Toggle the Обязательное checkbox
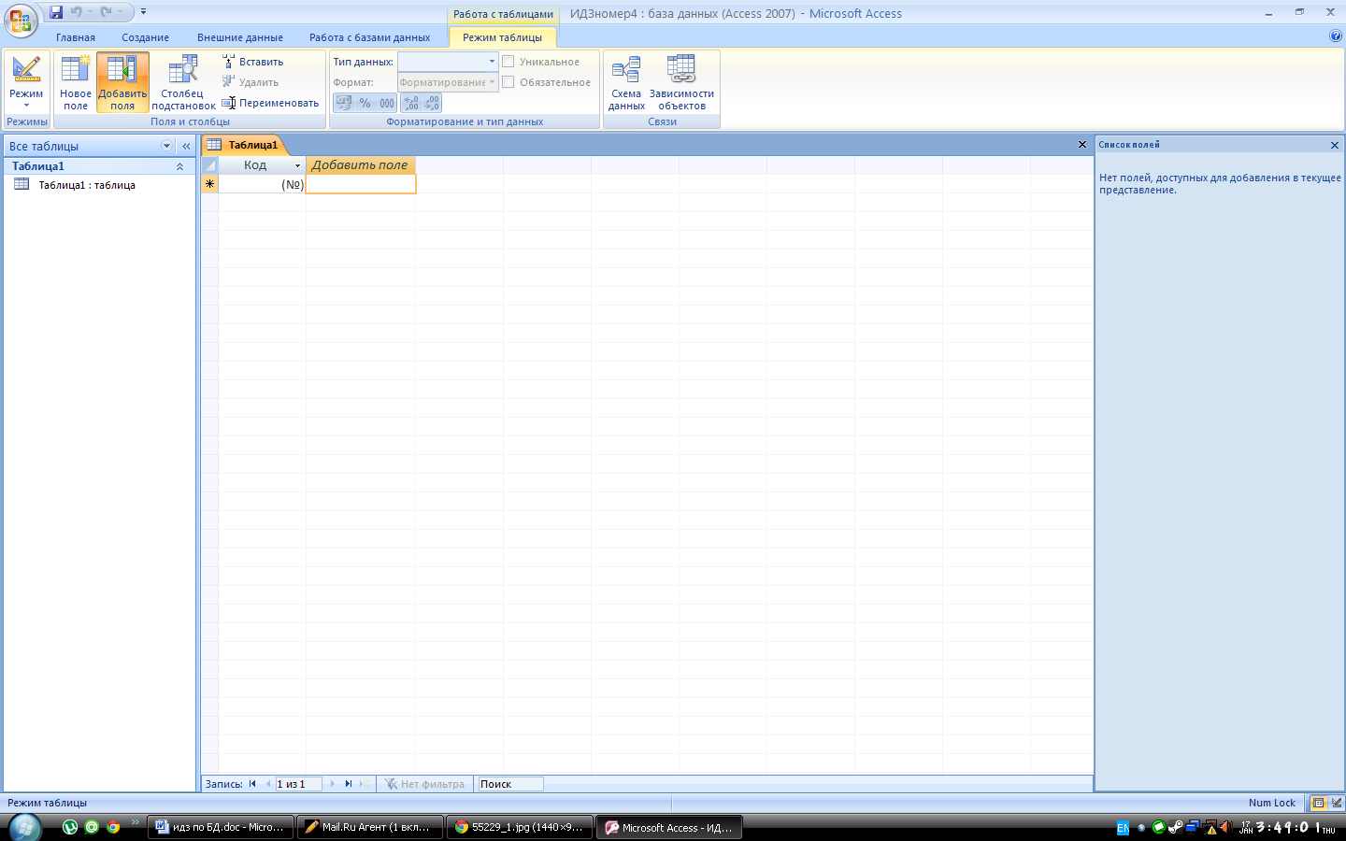Viewport: 1346px width, 841px height. (x=508, y=82)
